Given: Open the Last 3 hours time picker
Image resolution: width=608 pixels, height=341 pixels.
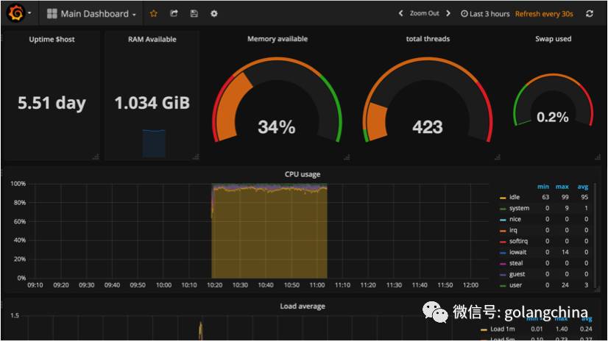Looking at the screenshot, I should (x=485, y=13).
